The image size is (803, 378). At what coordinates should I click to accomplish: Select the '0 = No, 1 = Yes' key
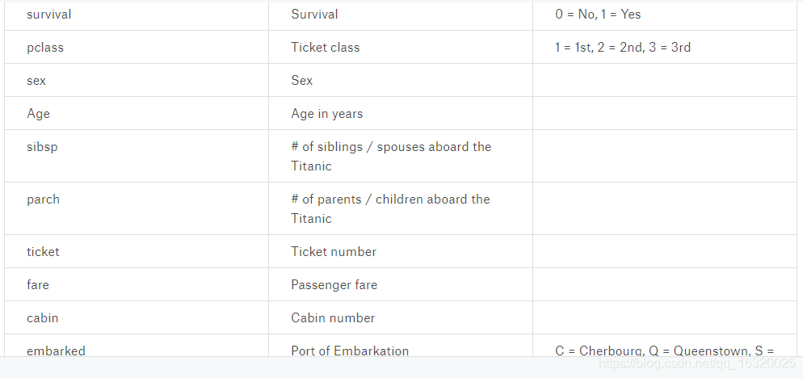point(598,15)
